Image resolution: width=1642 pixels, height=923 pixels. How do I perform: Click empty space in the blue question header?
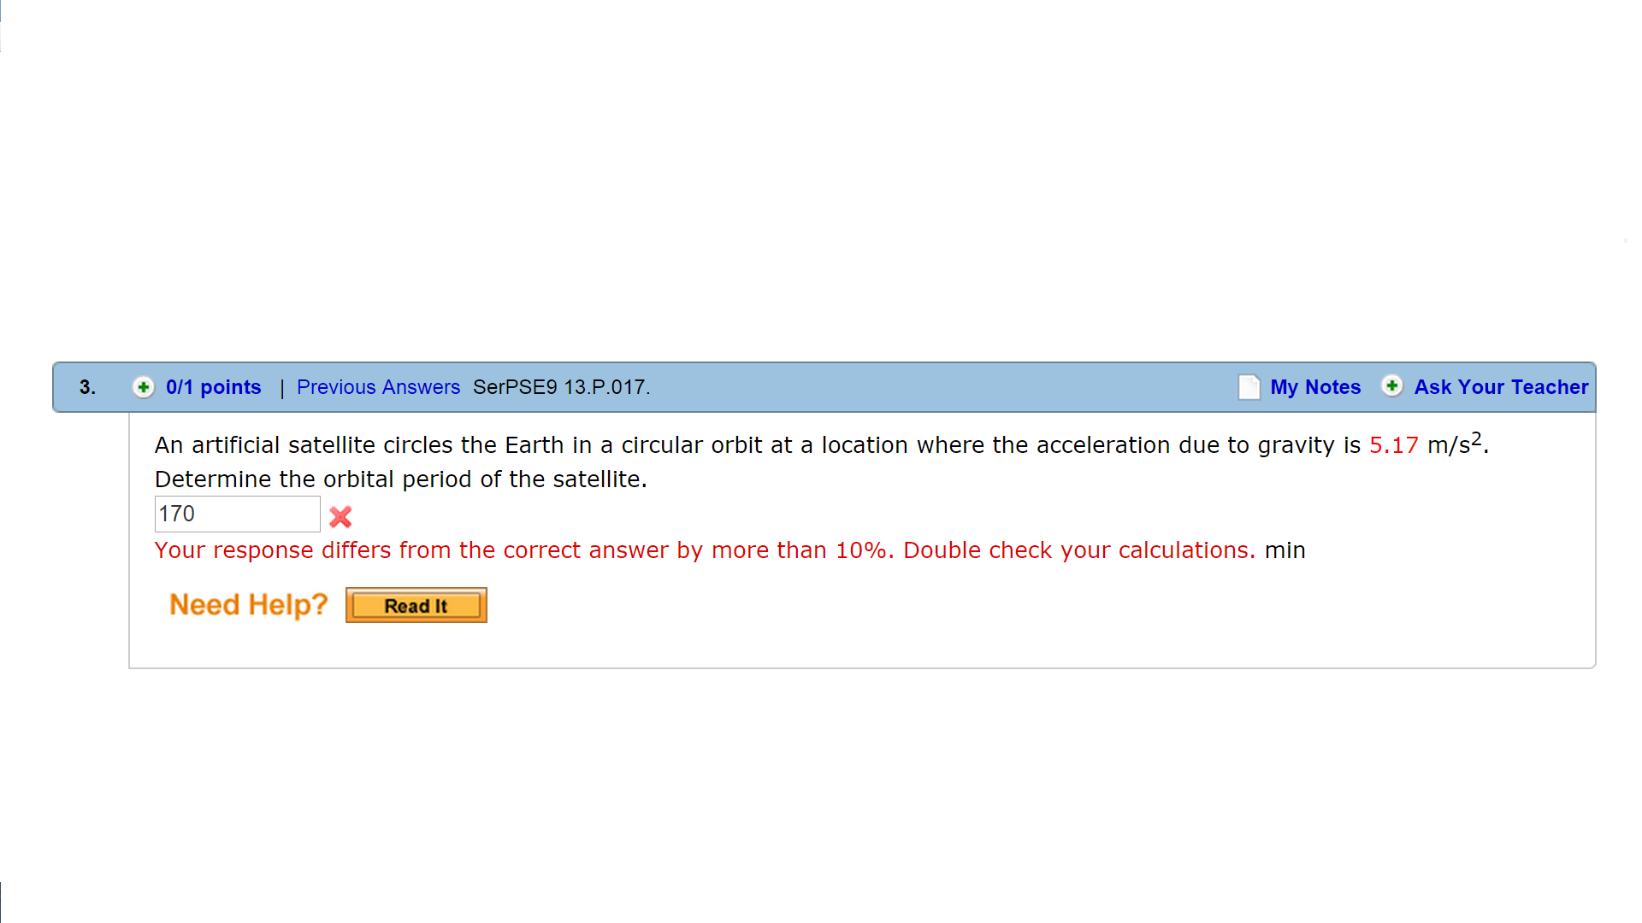[941, 387]
